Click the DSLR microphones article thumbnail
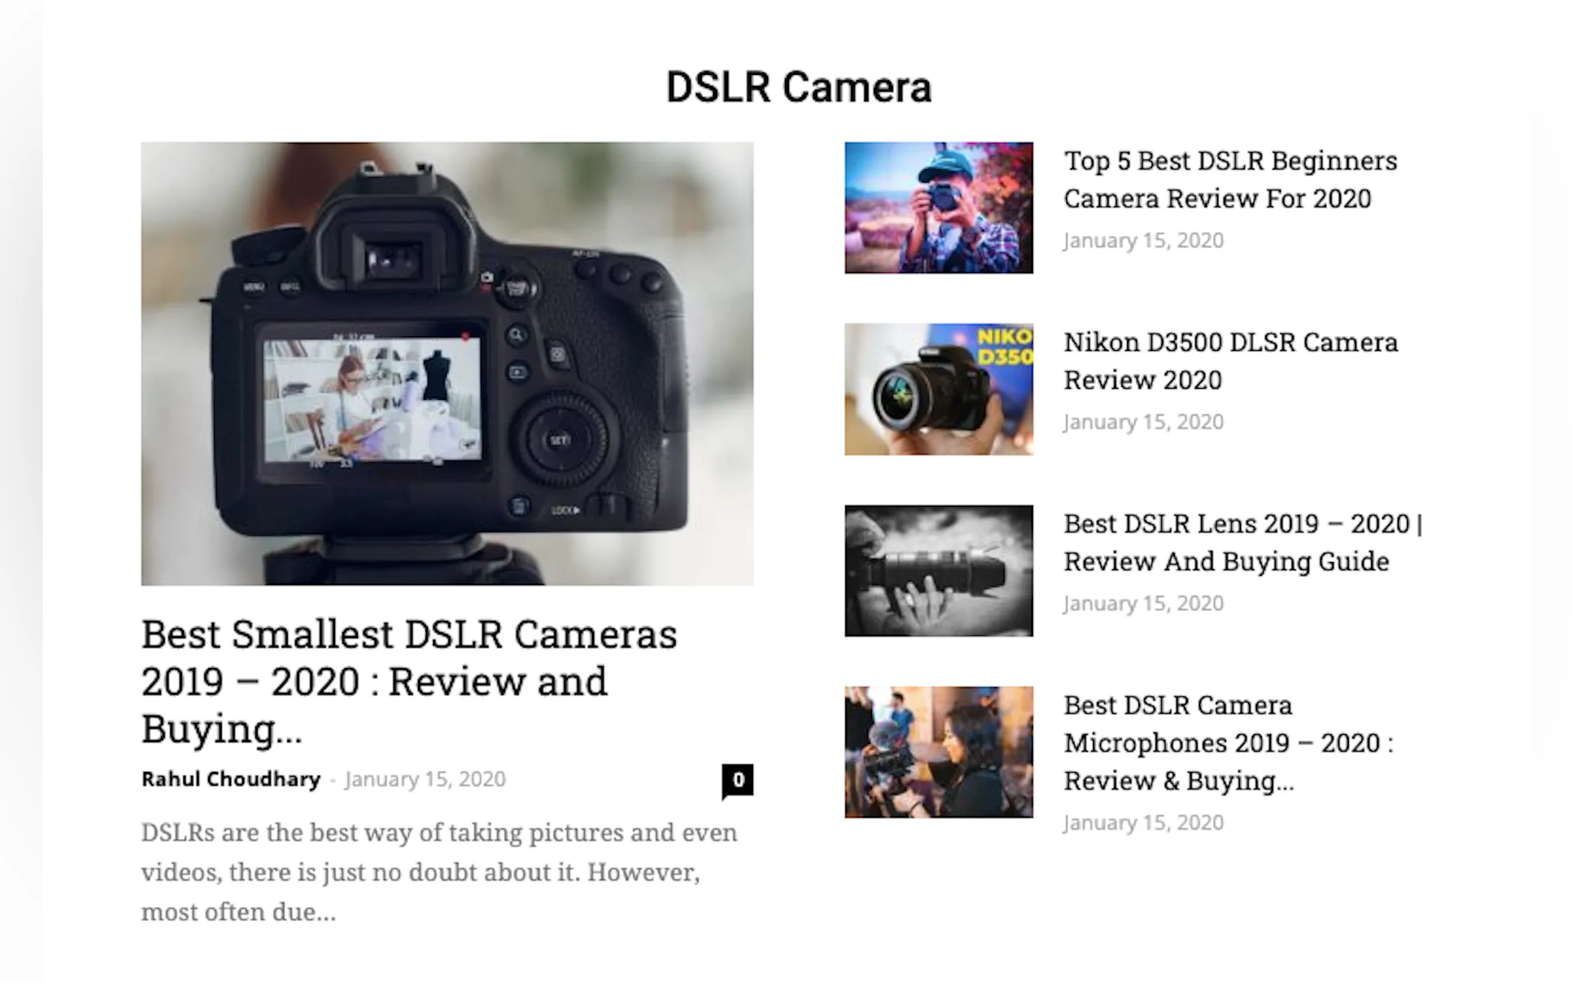This screenshot has height=983, width=1573. click(938, 751)
